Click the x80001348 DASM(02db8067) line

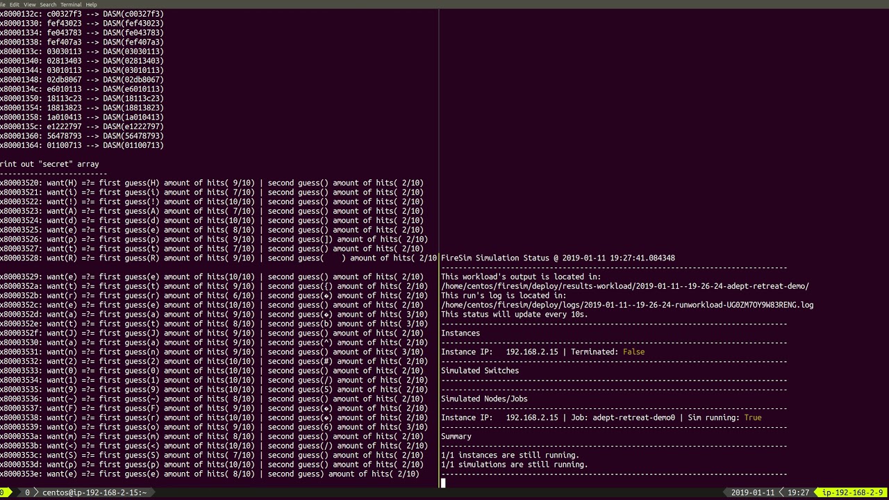point(82,79)
